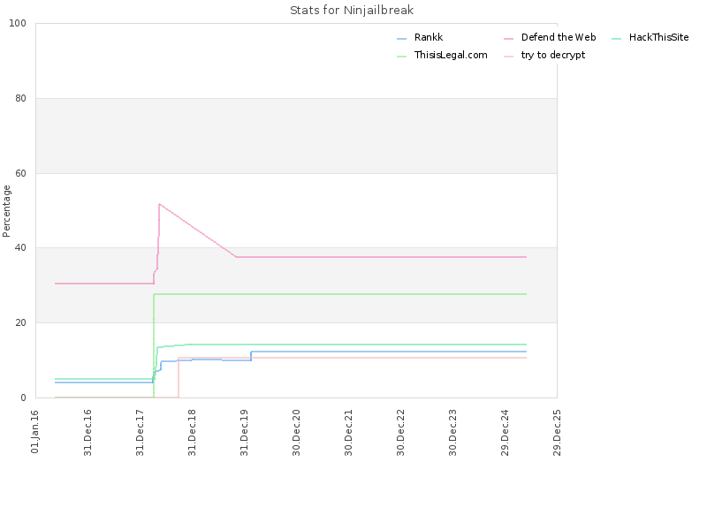Image resolution: width=707 pixels, height=530 pixels.
Task: Click the 60 y-axis tick label
Action: click(20, 173)
